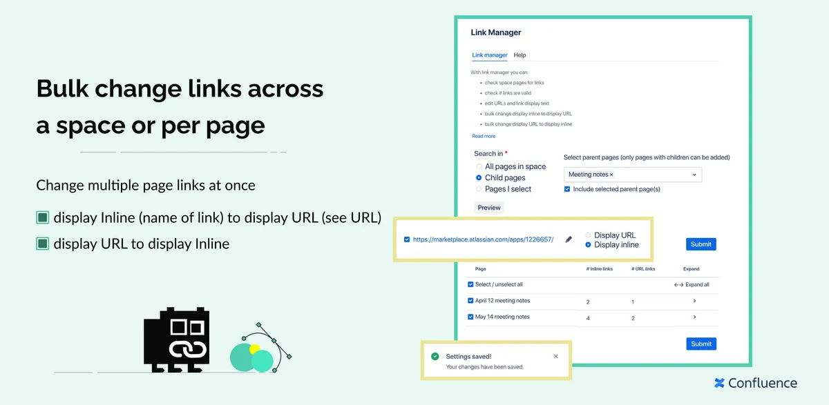This screenshot has width=829, height=405.
Task: Select the Display inline radio button
Action: pos(589,245)
